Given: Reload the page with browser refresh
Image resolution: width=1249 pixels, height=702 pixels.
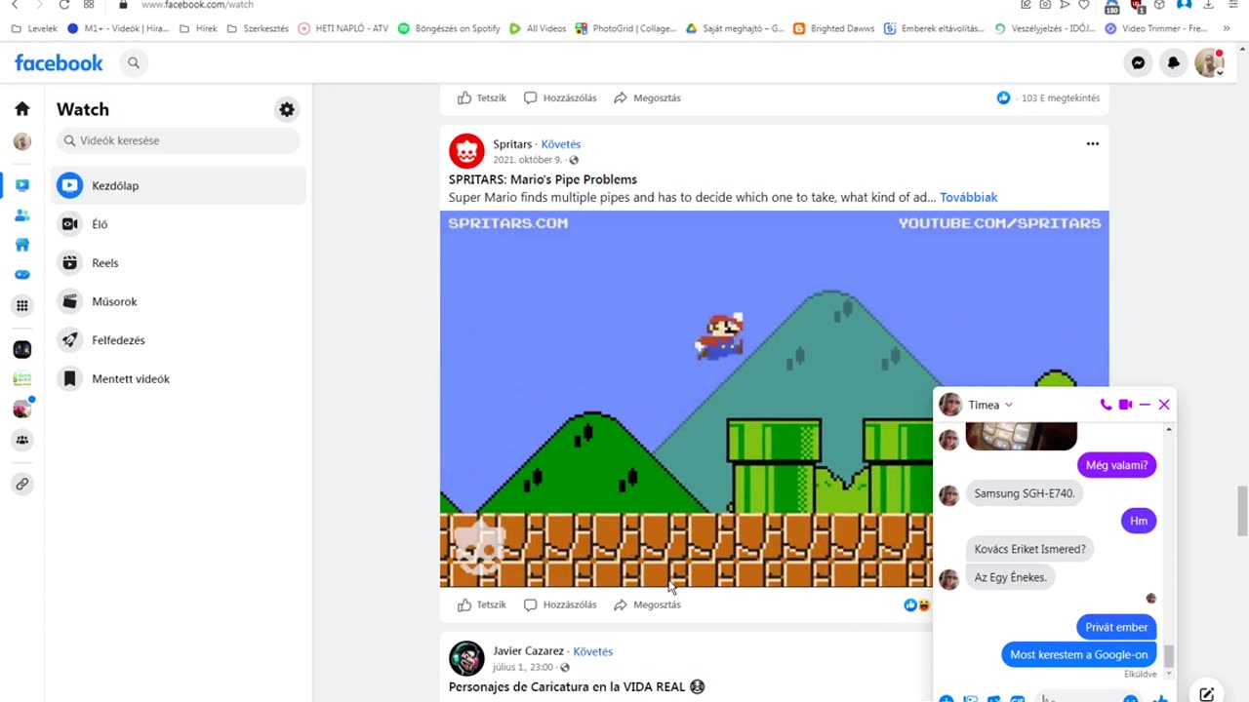Looking at the screenshot, I should (x=63, y=5).
